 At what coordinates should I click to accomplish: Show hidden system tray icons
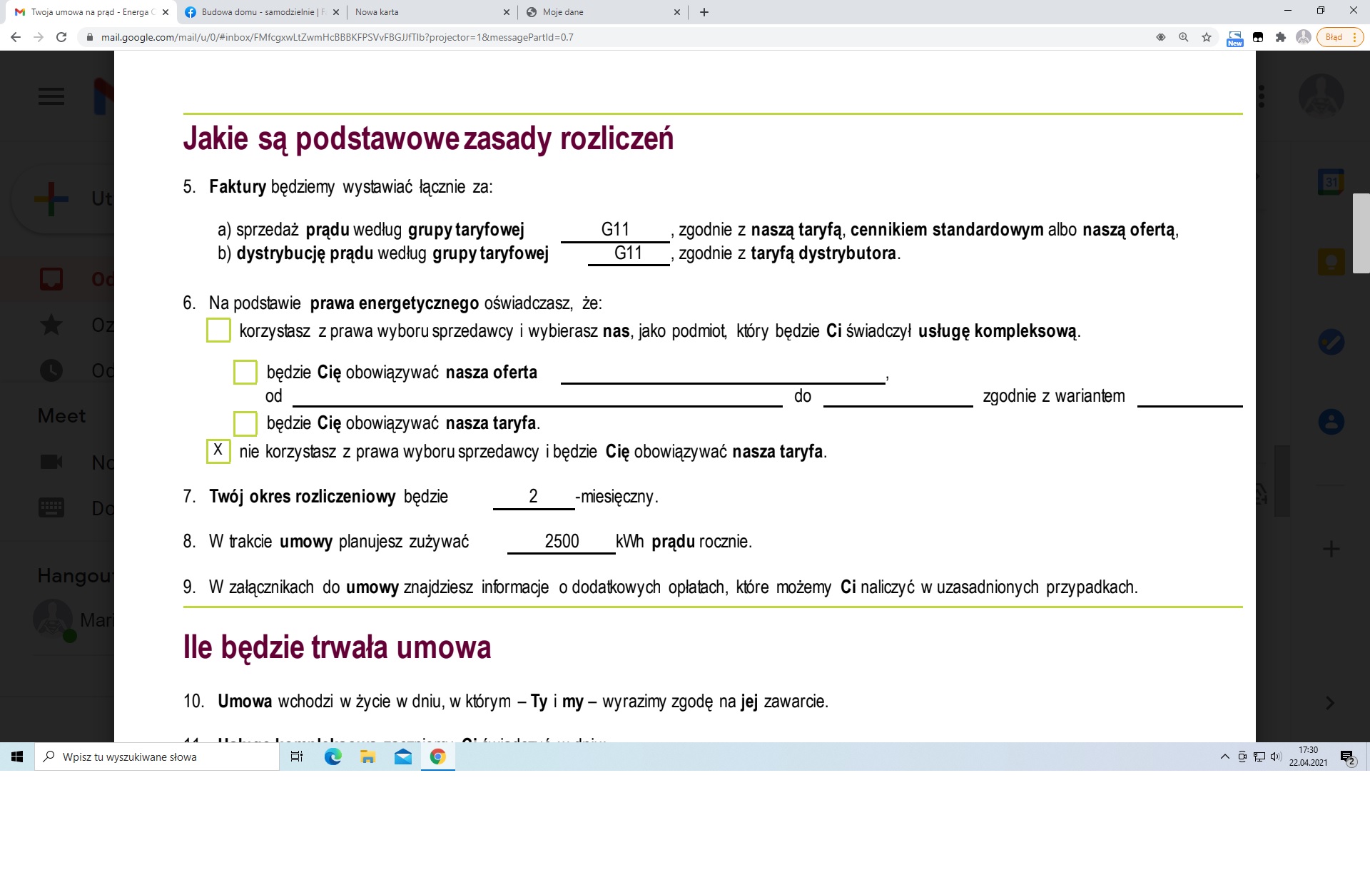(x=1225, y=757)
